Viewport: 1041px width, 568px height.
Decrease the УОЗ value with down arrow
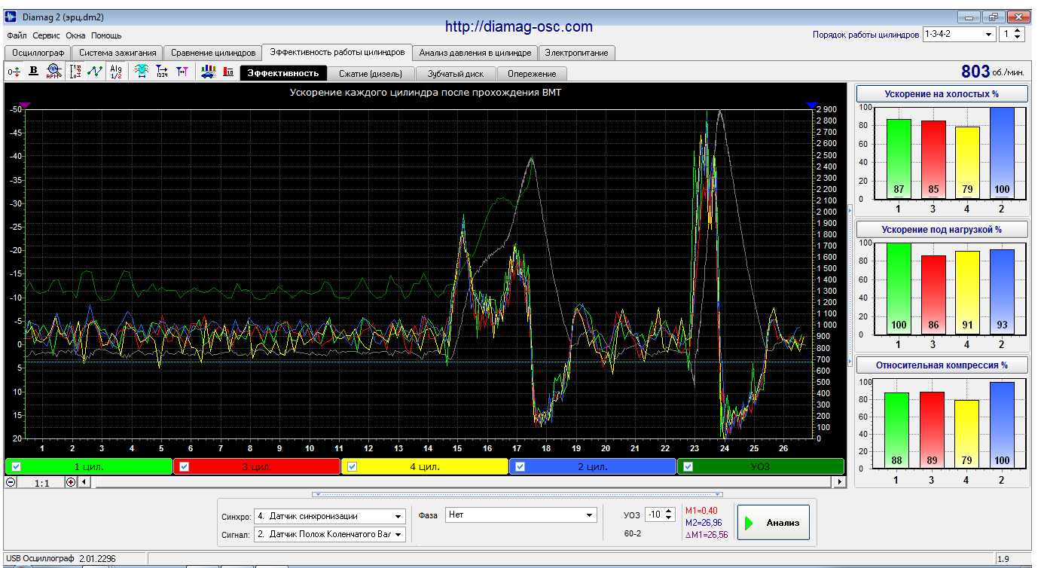[668, 518]
